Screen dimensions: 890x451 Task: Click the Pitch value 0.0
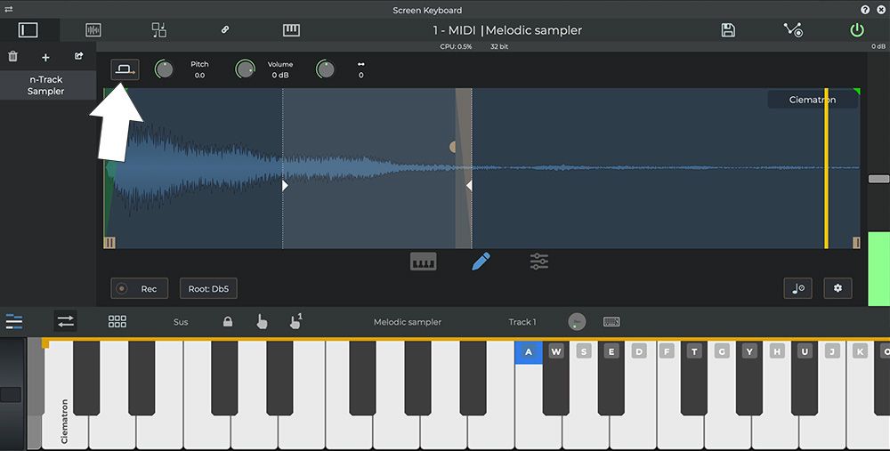tap(199, 75)
